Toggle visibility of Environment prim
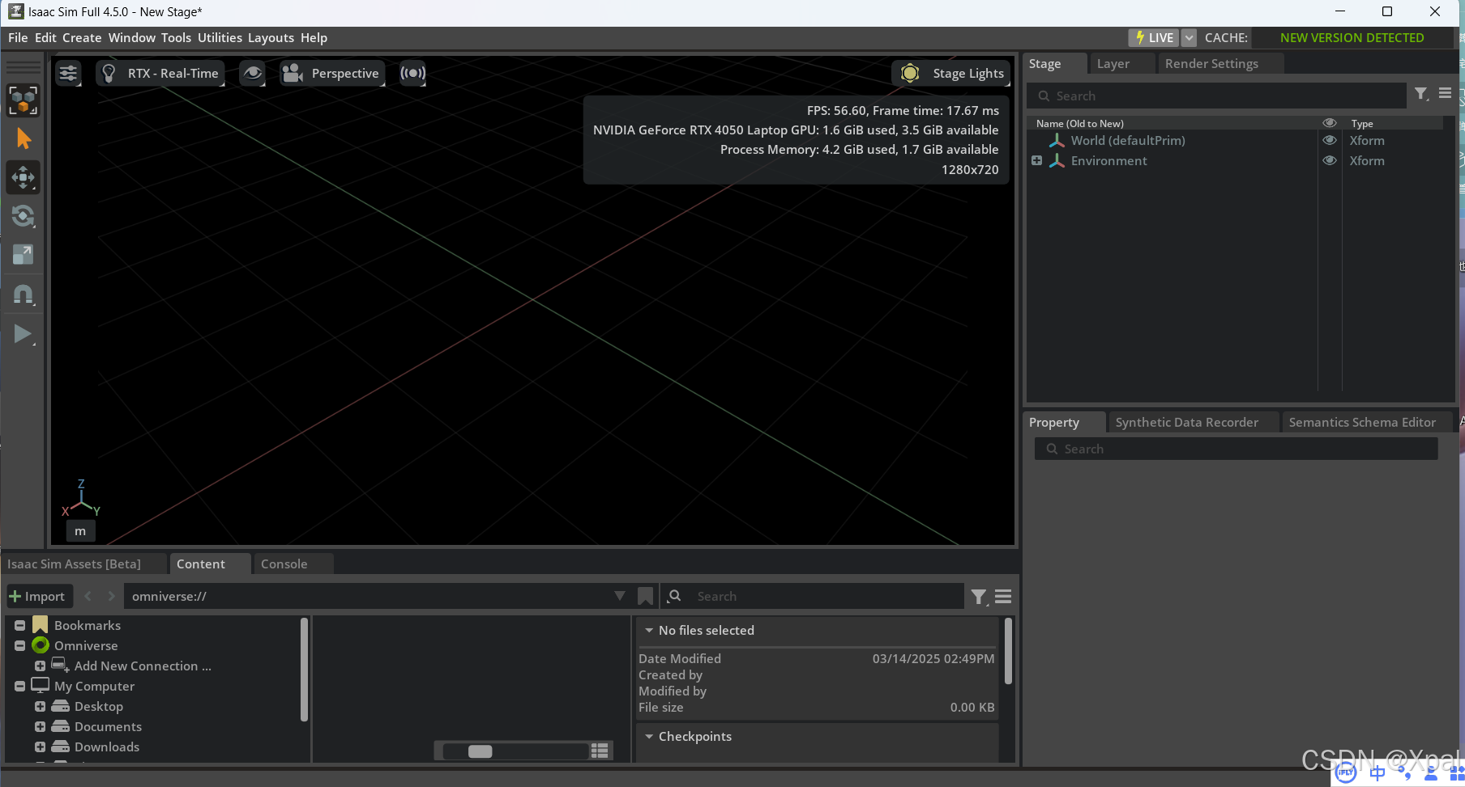Viewport: 1465px width, 787px height. [1330, 160]
